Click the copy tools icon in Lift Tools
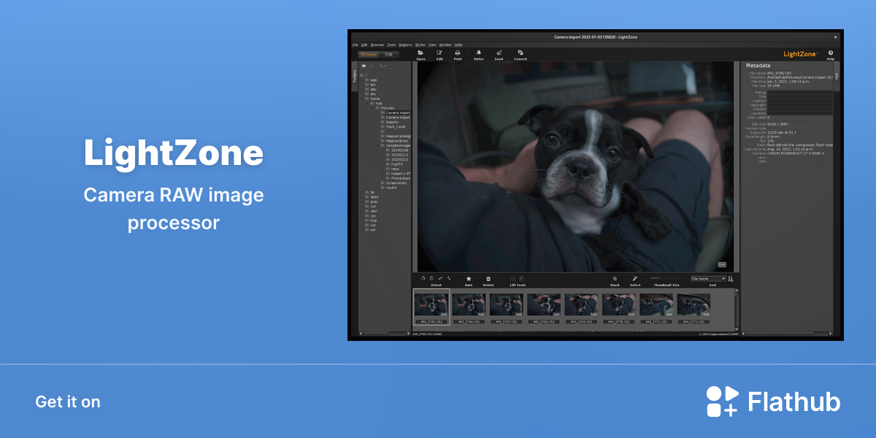Screen dimensions: 876x438 pos(513,278)
